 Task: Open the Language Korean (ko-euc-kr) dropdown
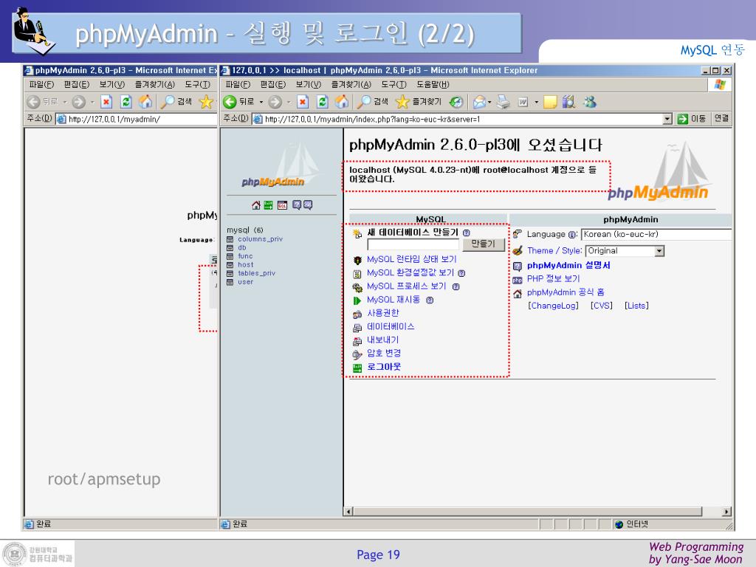[x=656, y=234]
